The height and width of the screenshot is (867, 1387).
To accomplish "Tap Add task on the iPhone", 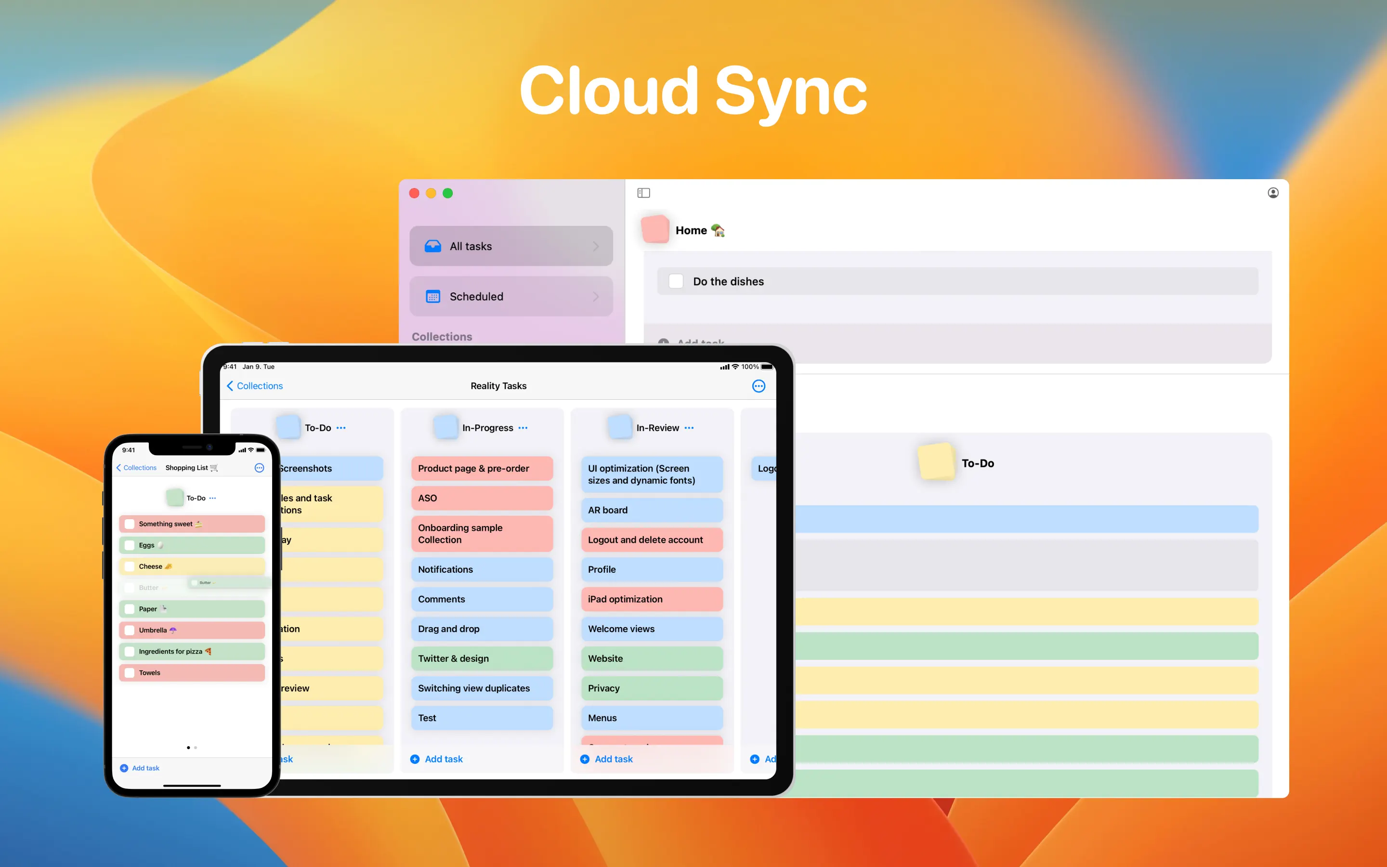I will click(x=145, y=768).
